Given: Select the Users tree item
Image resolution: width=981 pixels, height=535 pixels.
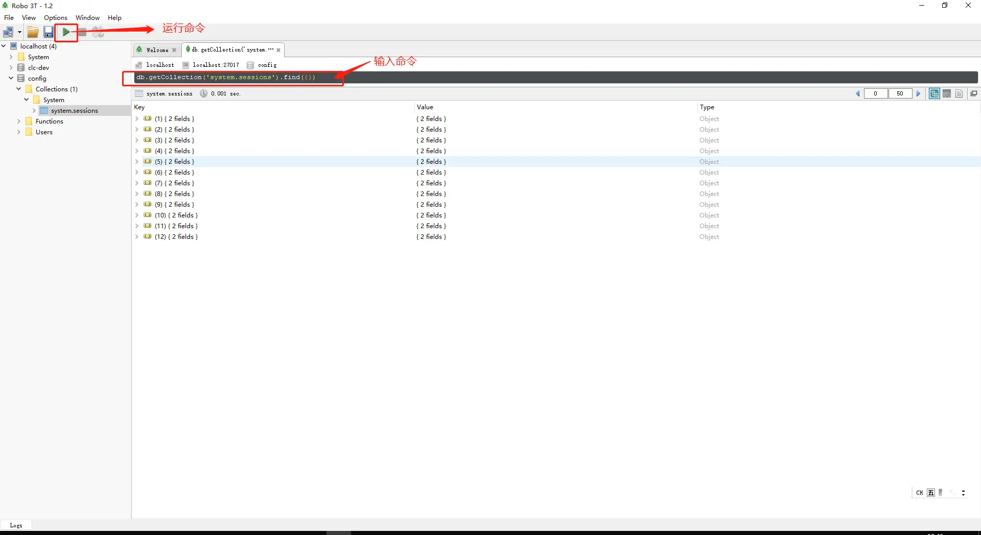Looking at the screenshot, I should (44, 132).
